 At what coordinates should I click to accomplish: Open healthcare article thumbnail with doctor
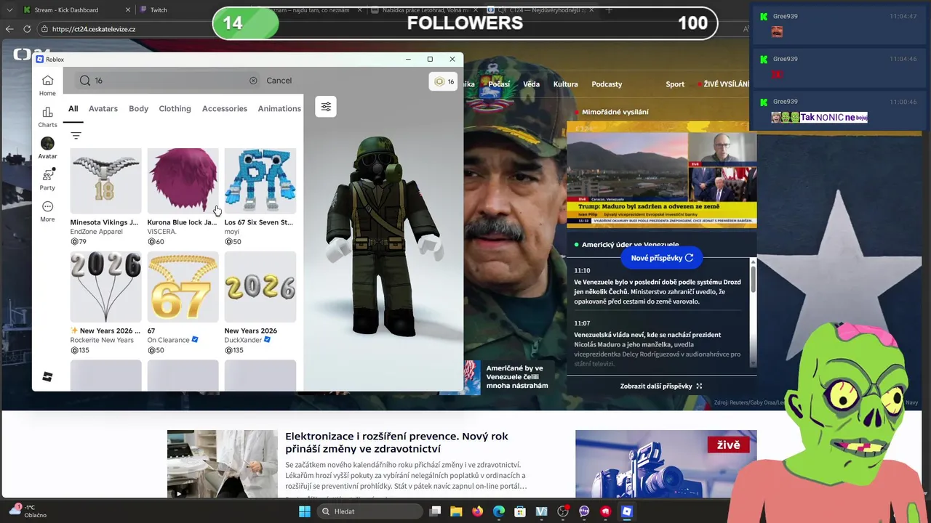222,464
